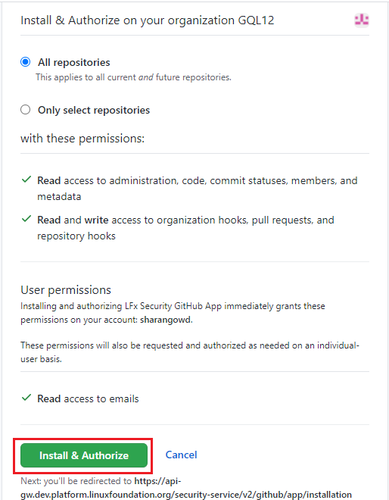389x500 pixels.
Task: Click the green Install & Authorize button
Action: coord(84,455)
